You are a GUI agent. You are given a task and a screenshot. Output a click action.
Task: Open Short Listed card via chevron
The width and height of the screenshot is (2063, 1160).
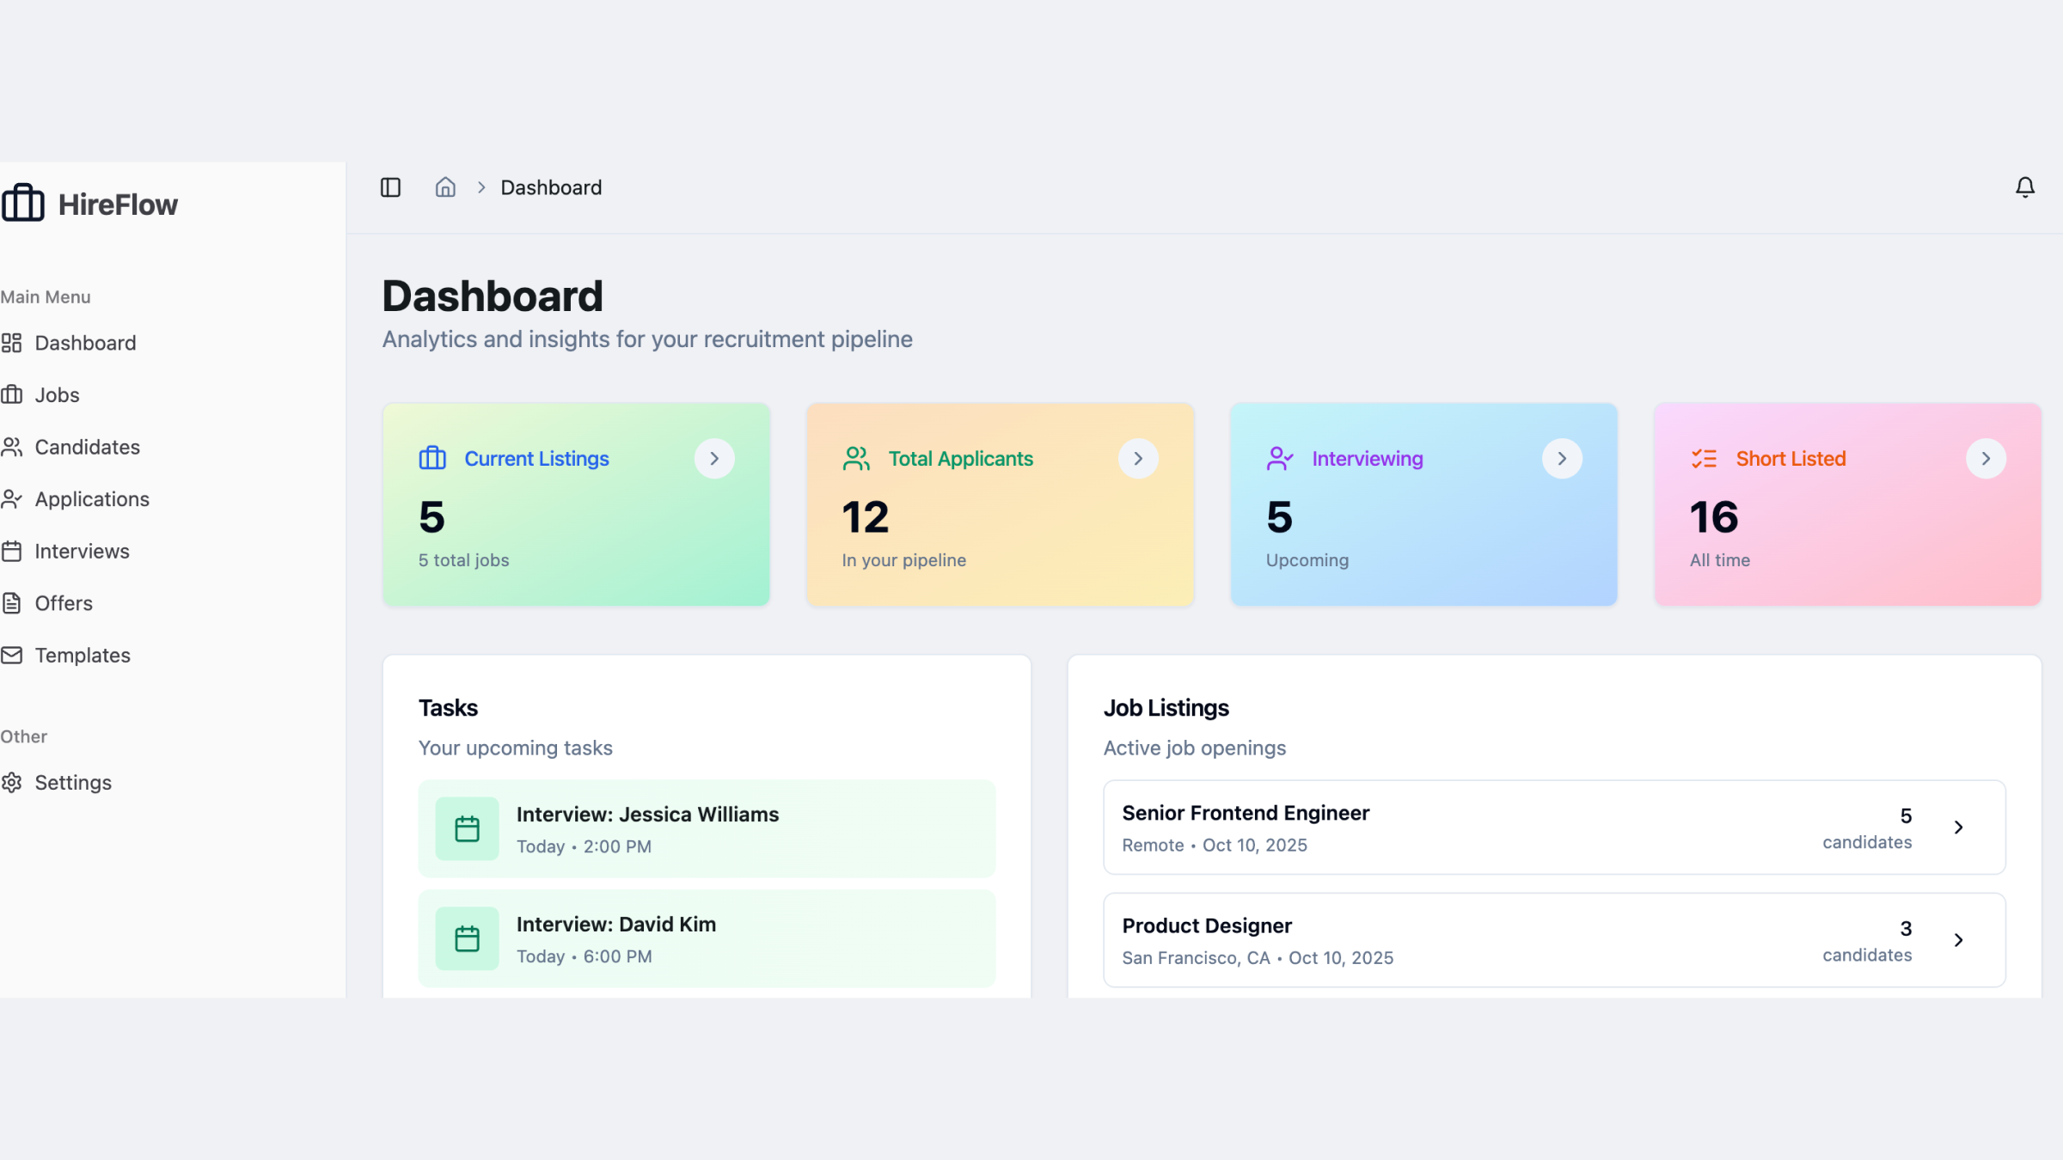1986,458
